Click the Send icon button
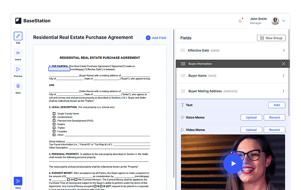The width and height of the screenshot is (301, 190). 18,181
